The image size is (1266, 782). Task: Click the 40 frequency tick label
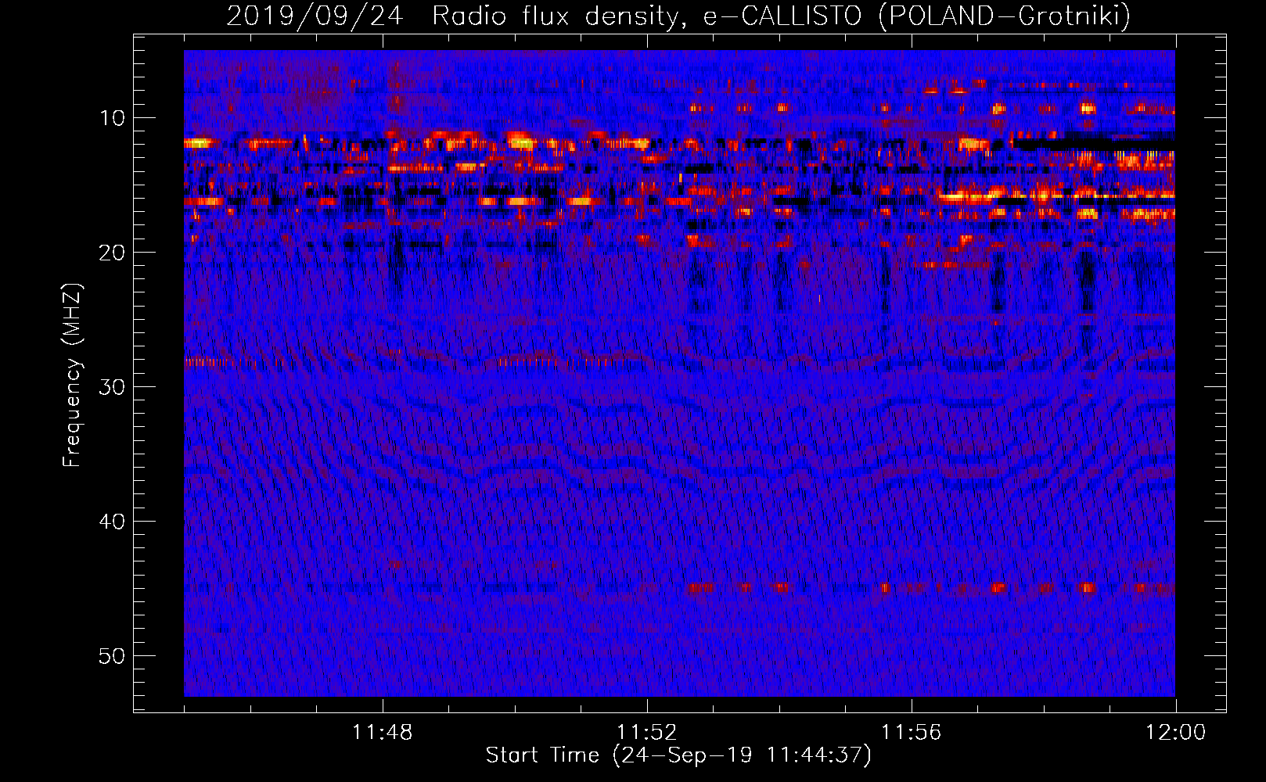point(113,522)
